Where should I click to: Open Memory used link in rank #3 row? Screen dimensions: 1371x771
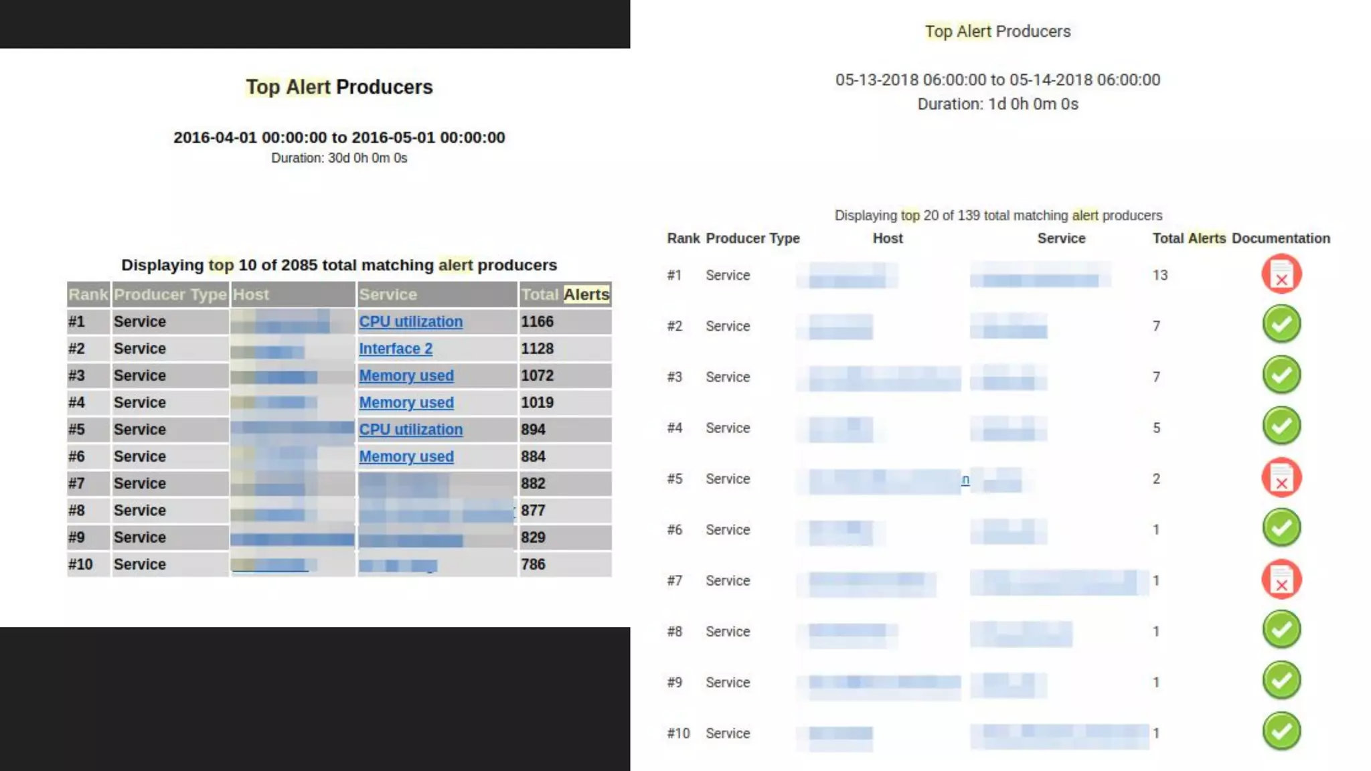[x=406, y=376]
